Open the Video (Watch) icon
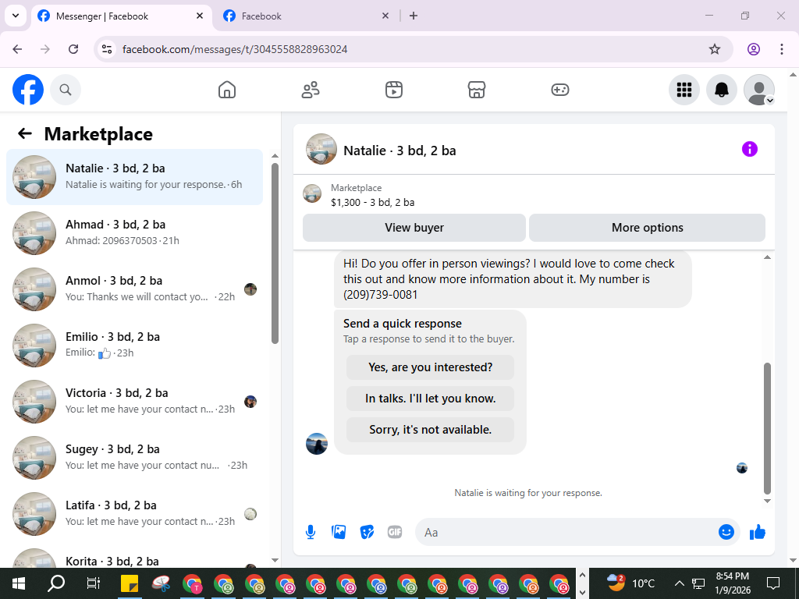The image size is (799, 599). 393,90
